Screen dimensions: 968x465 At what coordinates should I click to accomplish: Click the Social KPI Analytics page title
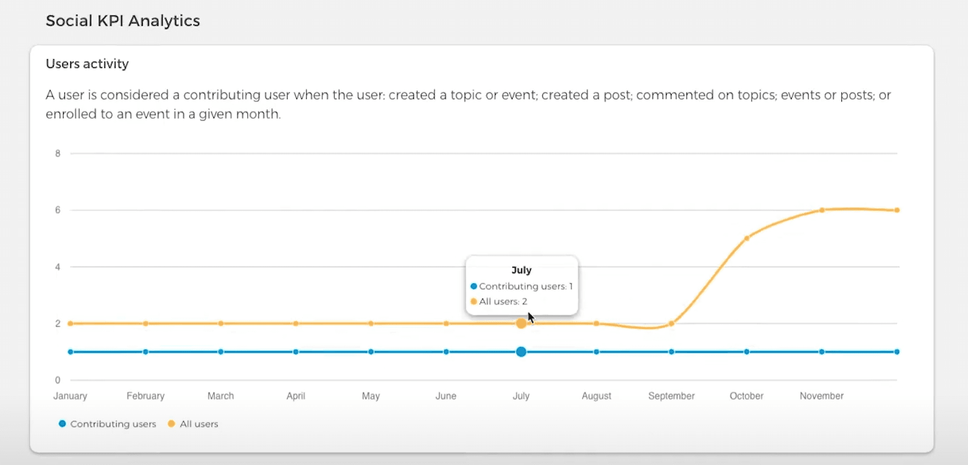pos(123,21)
